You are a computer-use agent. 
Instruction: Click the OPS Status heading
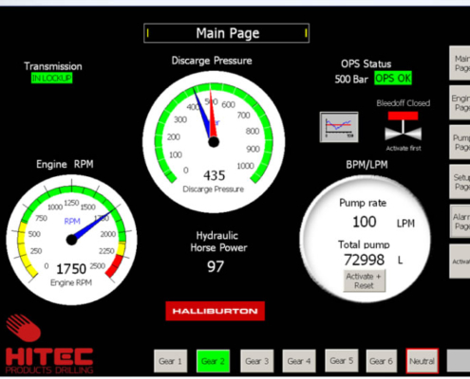[x=367, y=63]
